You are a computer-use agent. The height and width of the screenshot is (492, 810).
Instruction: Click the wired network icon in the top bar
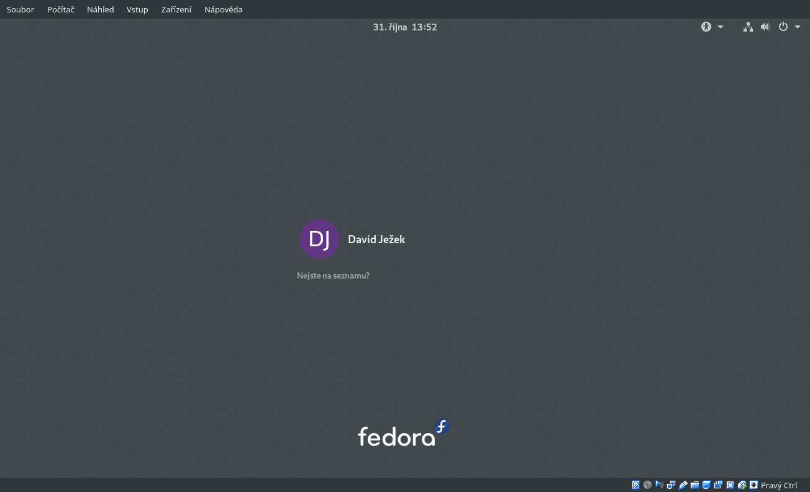pyautogui.click(x=748, y=27)
